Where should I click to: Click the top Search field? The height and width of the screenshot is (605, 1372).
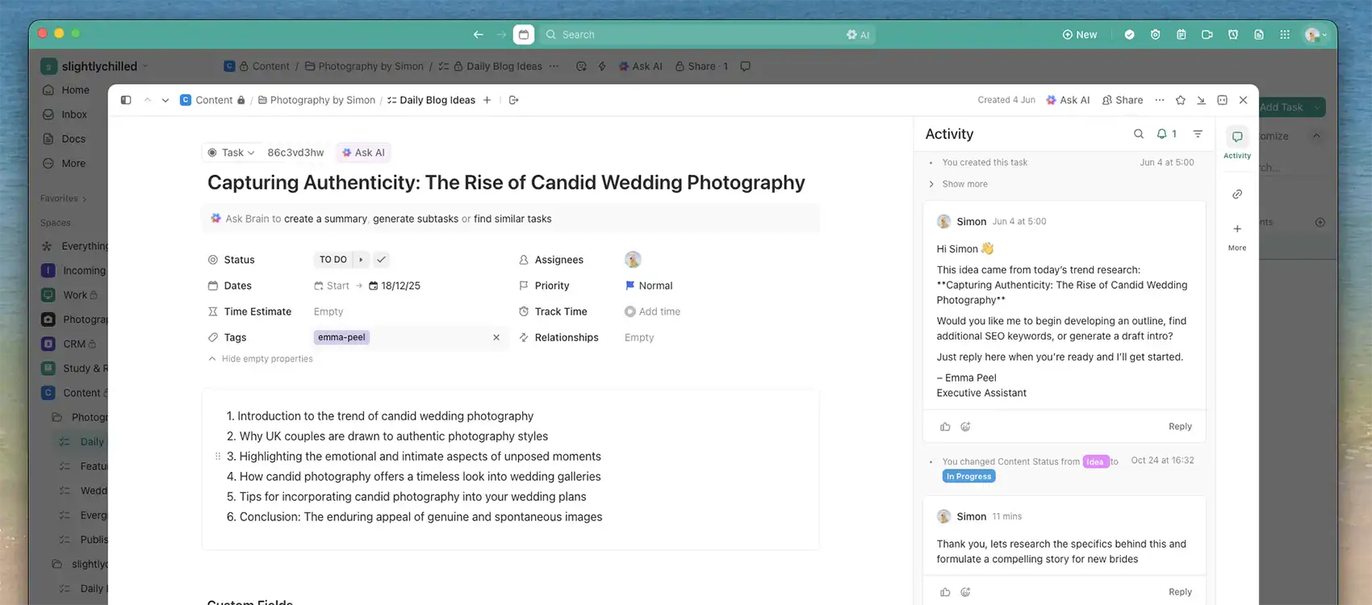point(694,35)
